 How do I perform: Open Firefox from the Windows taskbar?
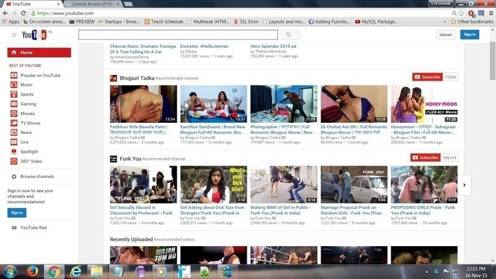[32, 271]
